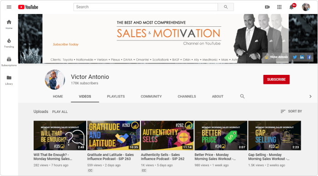Image resolution: width=318 pixels, height=176 pixels.
Task: Open Library in sidebar
Action: [9, 80]
